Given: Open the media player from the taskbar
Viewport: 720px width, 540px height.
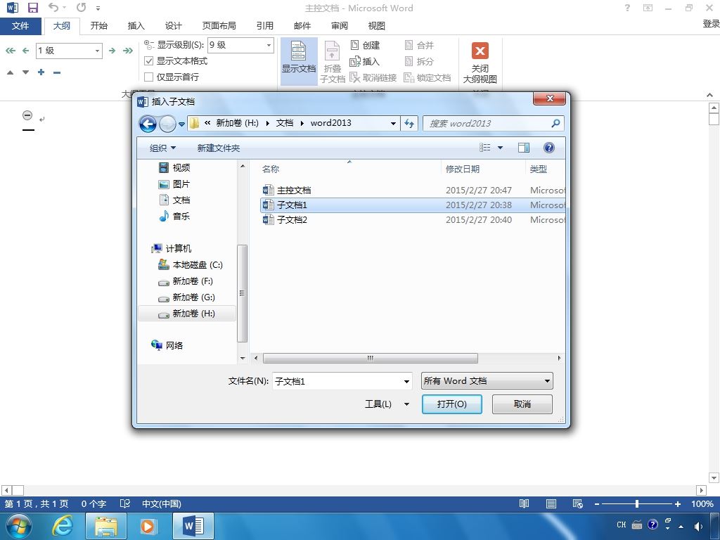Looking at the screenshot, I should [x=148, y=526].
